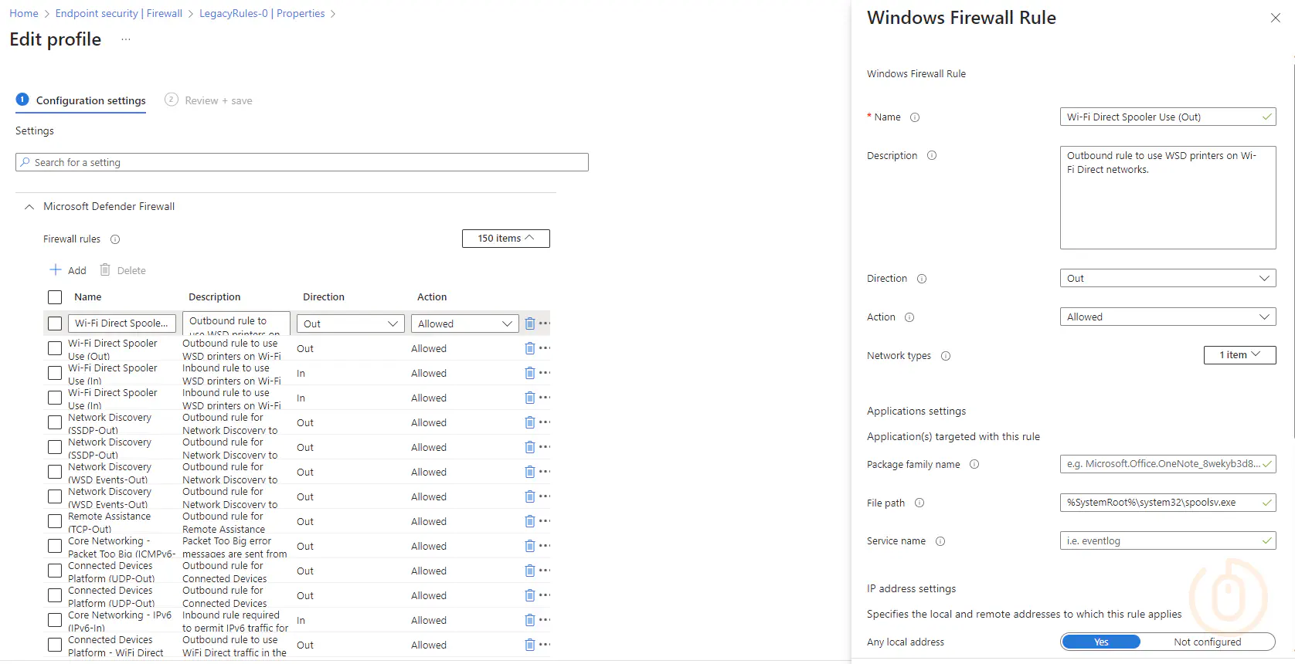Open the Direction dropdown in the Windows Firewall Rule panel
This screenshot has height=664, width=1295.
pyautogui.click(x=1167, y=279)
